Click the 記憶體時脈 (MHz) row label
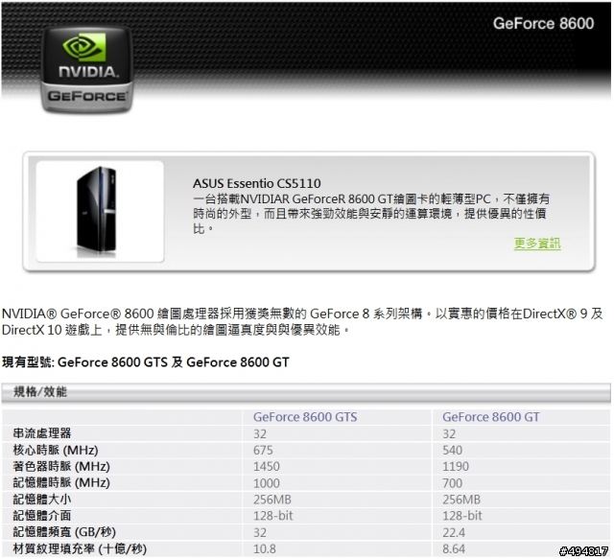The width and height of the screenshot is (614, 559). (x=61, y=482)
